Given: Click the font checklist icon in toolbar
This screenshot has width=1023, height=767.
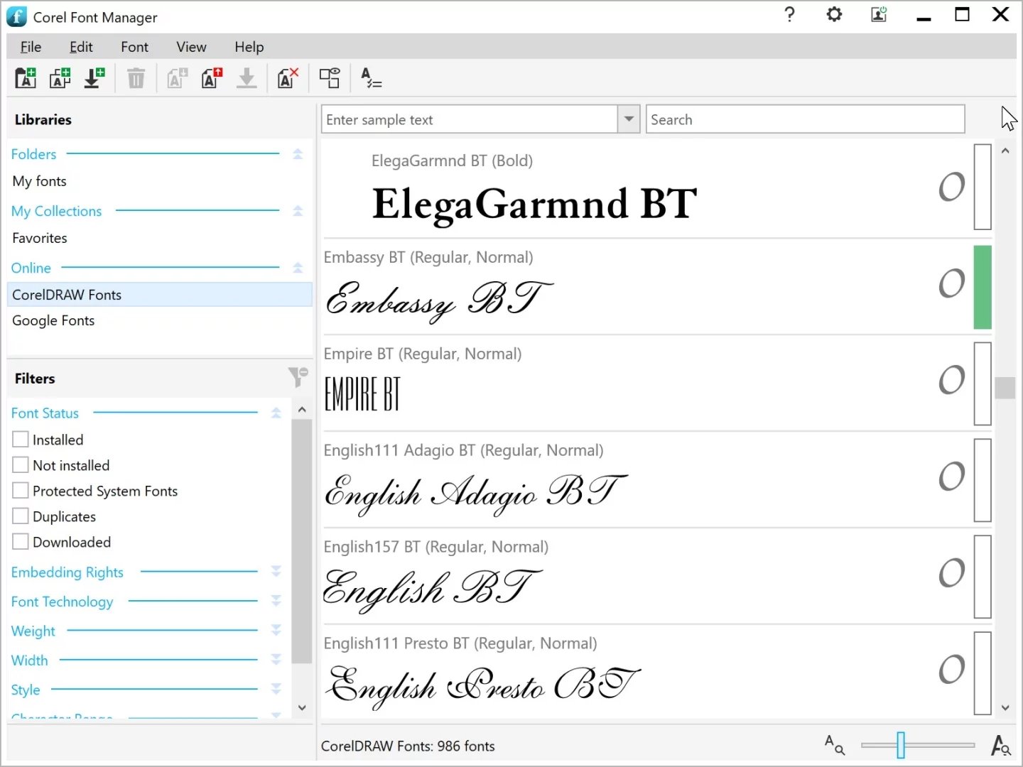Looking at the screenshot, I should pos(371,77).
